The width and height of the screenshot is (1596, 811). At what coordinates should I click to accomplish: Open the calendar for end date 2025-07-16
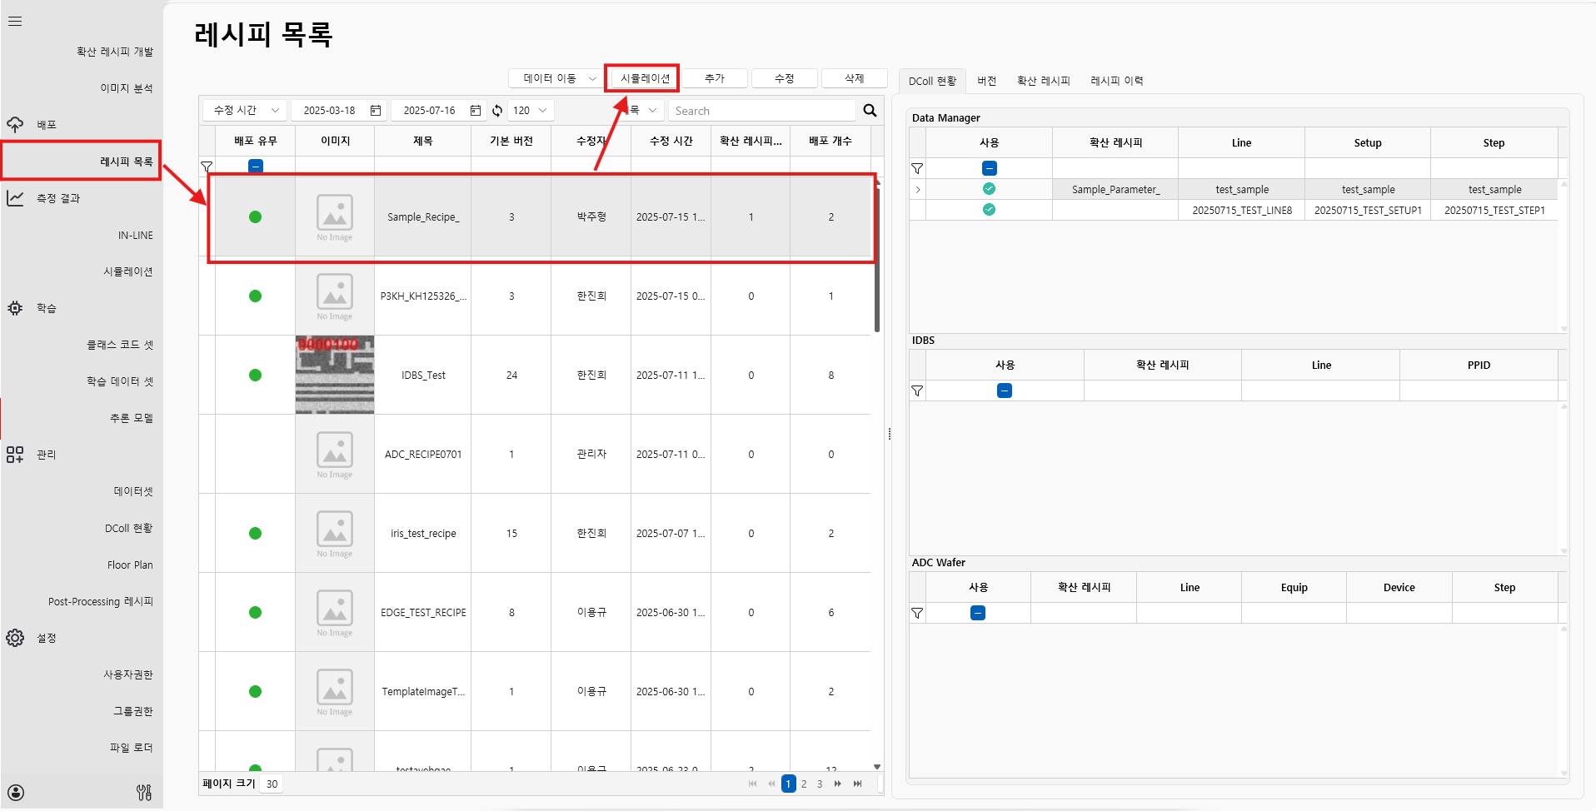(x=476, y=111)
